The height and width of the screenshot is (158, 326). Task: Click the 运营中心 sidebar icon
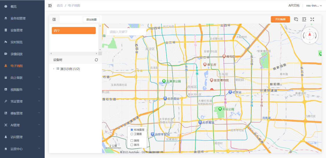[x=6, y=149]
